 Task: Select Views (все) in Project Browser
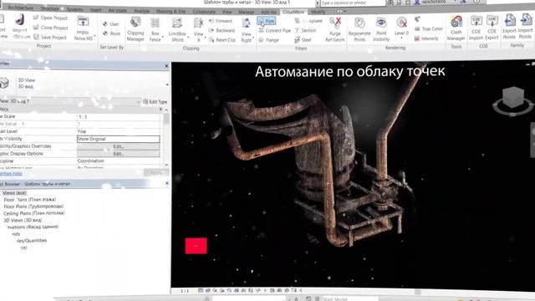click(14, 193)
